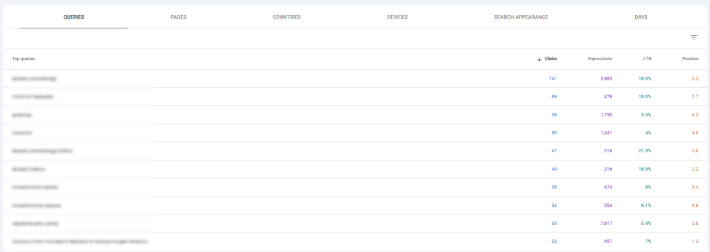This screenshot has height=252, width=710.
Task: Select the 7% CTR cell
Action: pyautogui.click(x=648, y=242)
